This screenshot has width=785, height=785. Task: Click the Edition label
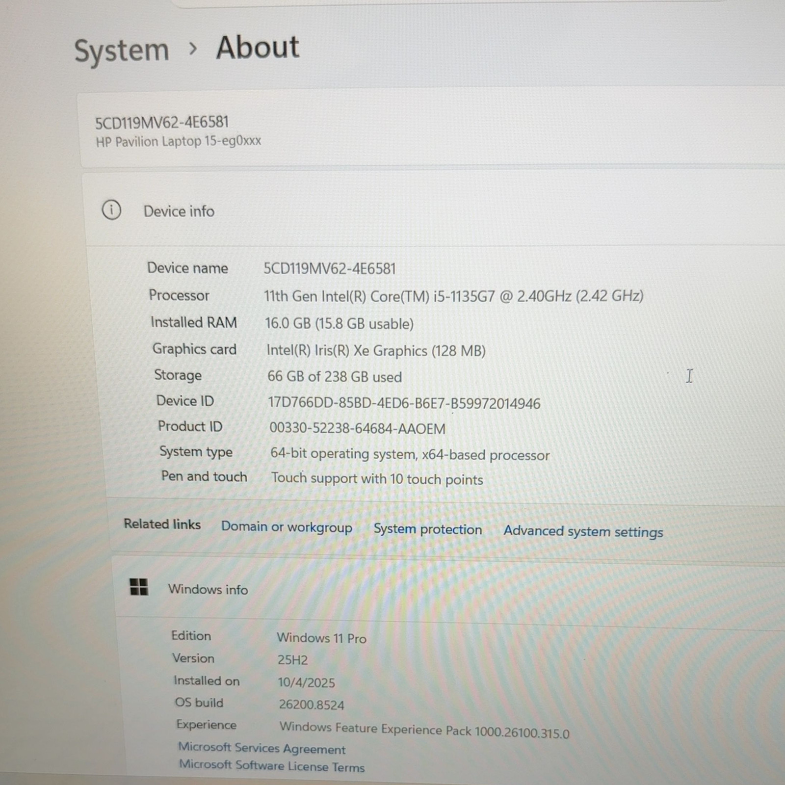(x=191, y=636)
